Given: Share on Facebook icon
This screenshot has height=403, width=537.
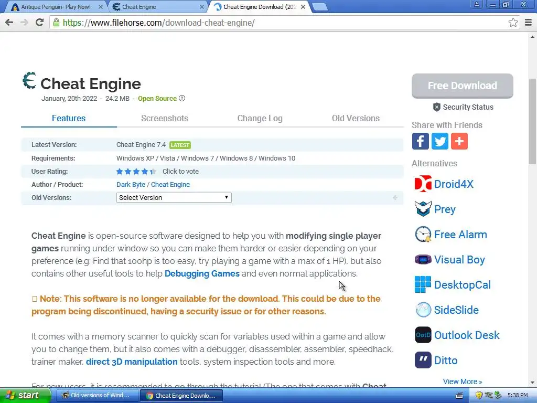Looking at the screenshot, I should pyautogui.click(x=420, y=141).
